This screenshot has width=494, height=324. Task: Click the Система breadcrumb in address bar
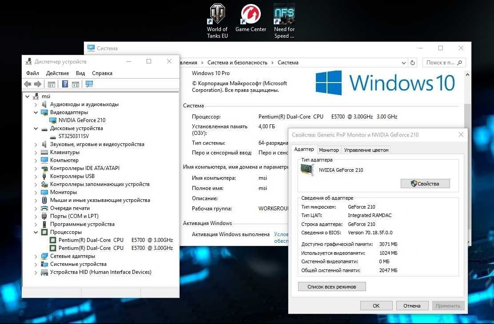click(x=288, y=63)
